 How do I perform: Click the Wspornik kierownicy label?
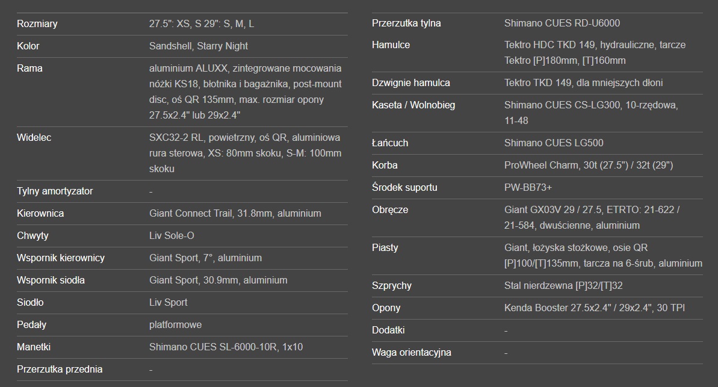click(61, 258)
